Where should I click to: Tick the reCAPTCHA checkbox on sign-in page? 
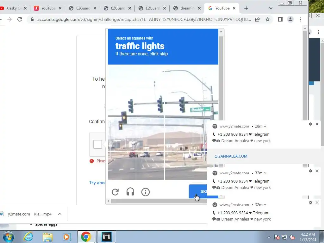(x=97, y=144)
